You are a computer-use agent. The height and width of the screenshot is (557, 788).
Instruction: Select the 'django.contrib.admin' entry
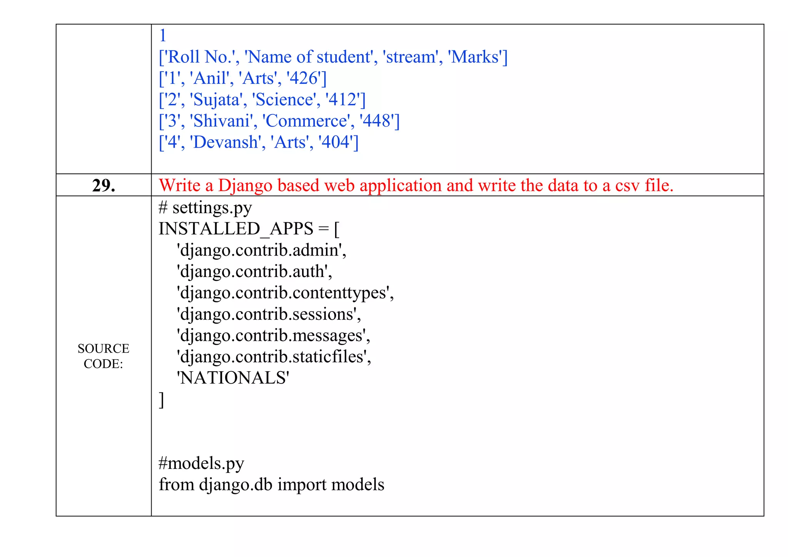tap(261, 250)
